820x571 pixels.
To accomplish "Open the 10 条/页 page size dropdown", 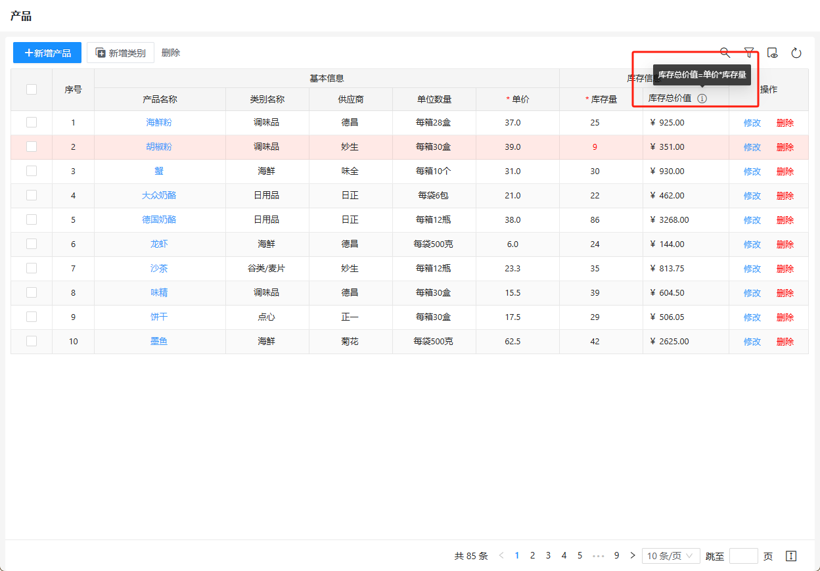I will 670,556.
